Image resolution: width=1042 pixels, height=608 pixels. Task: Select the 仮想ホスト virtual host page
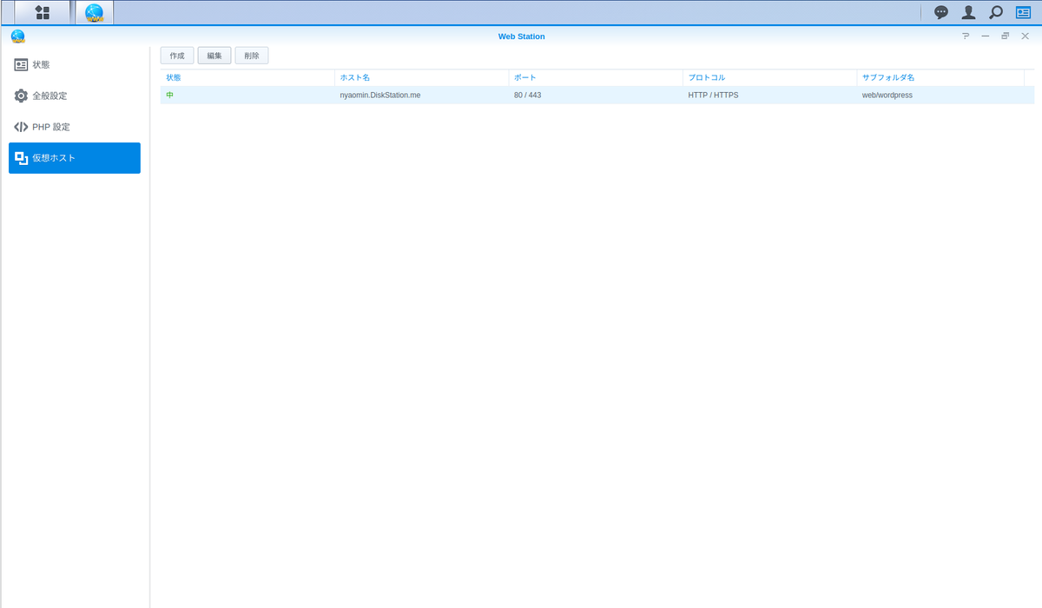[75, 158]
